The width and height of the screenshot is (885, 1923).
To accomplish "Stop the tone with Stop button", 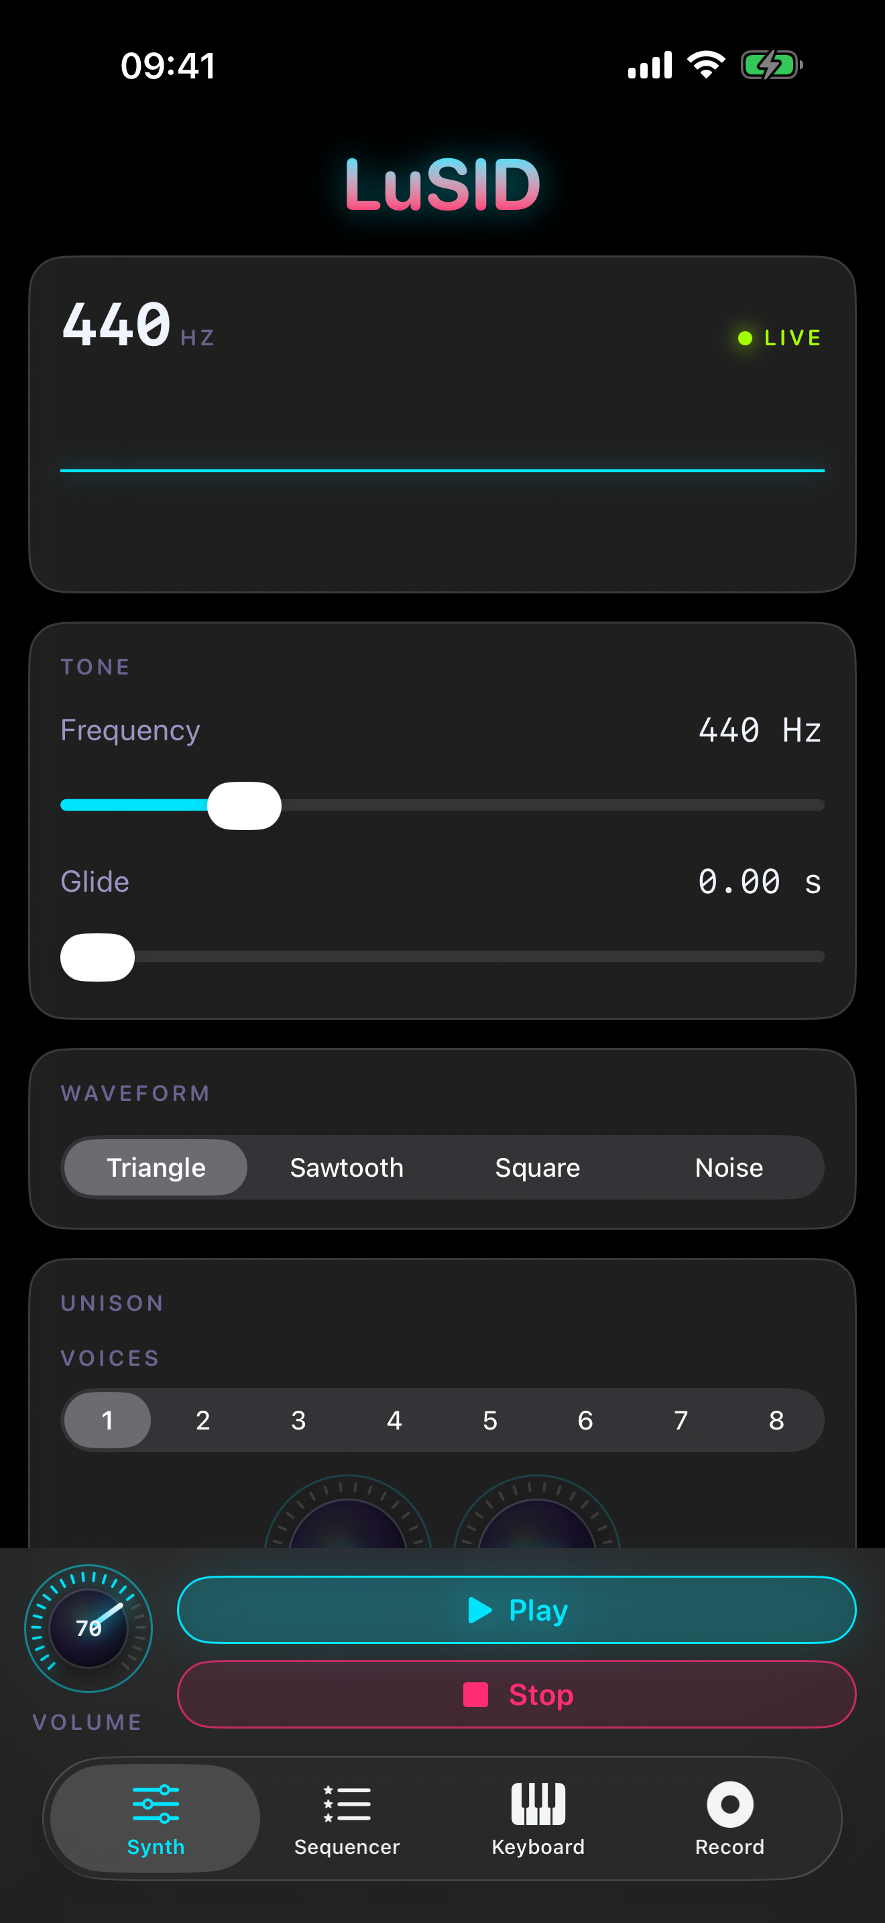I will click(x=516, y=1694).
